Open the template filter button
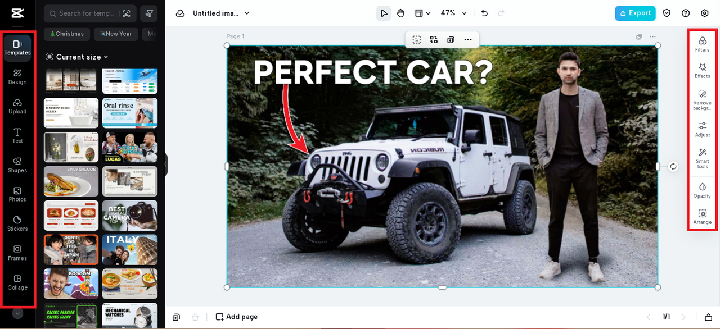Viewport: 720px width, 329px height. tap(149, 13)
